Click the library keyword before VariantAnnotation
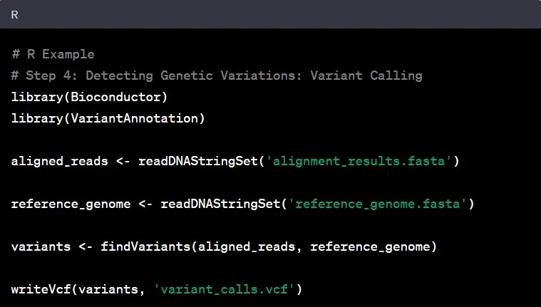 [x=37, y=118]
